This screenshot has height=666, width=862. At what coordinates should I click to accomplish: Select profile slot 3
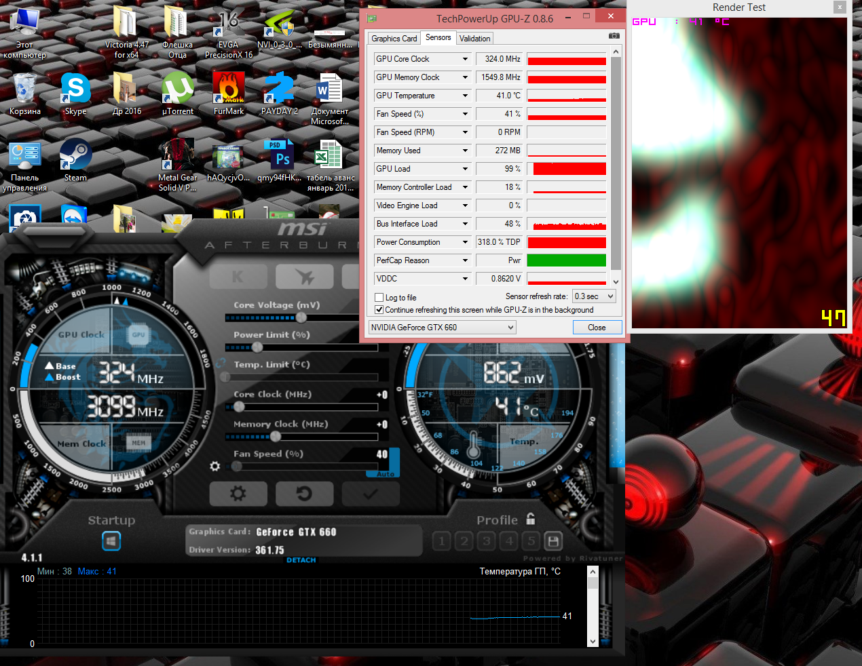click(x=487, y=541)
